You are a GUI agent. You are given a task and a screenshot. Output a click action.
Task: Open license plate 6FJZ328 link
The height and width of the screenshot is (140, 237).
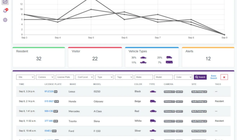(x=49, y=92)
